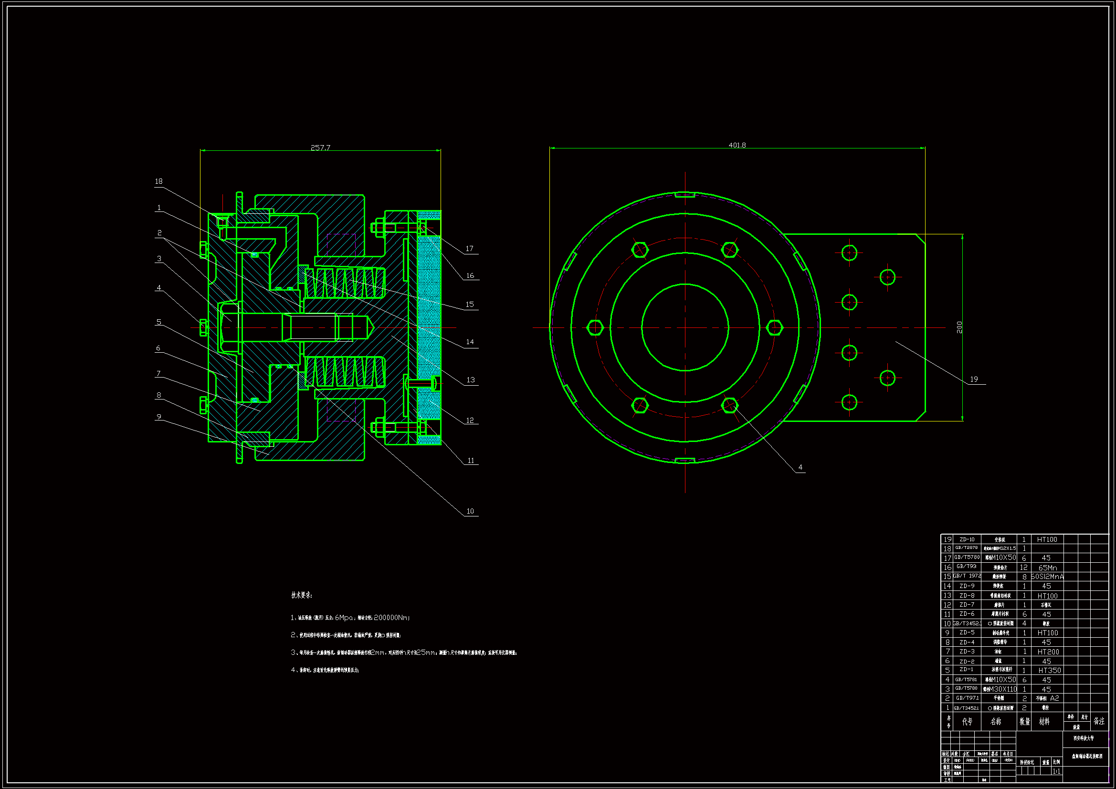Select the 材料 column header cell
Image resolution: width=1116 pixels, height=789 pixels.
[x=1044, y=721]
